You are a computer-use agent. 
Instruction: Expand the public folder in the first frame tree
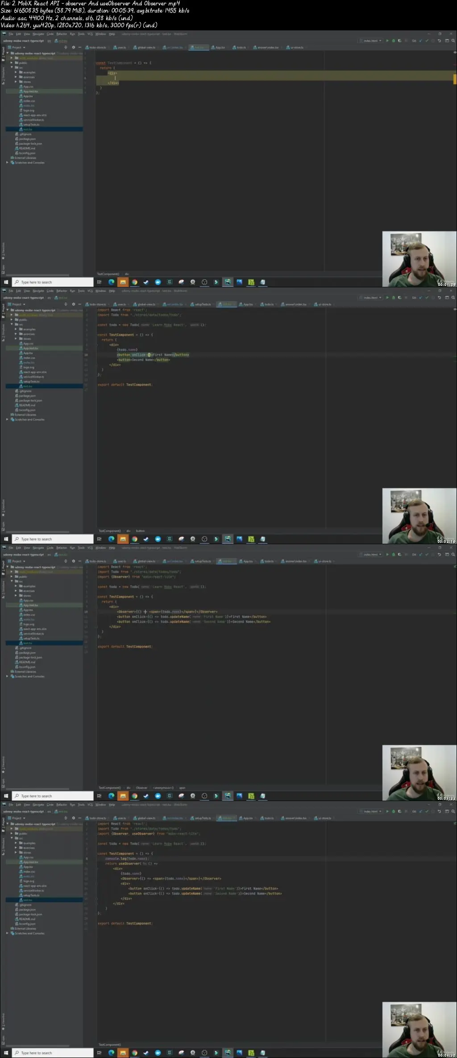12,63
